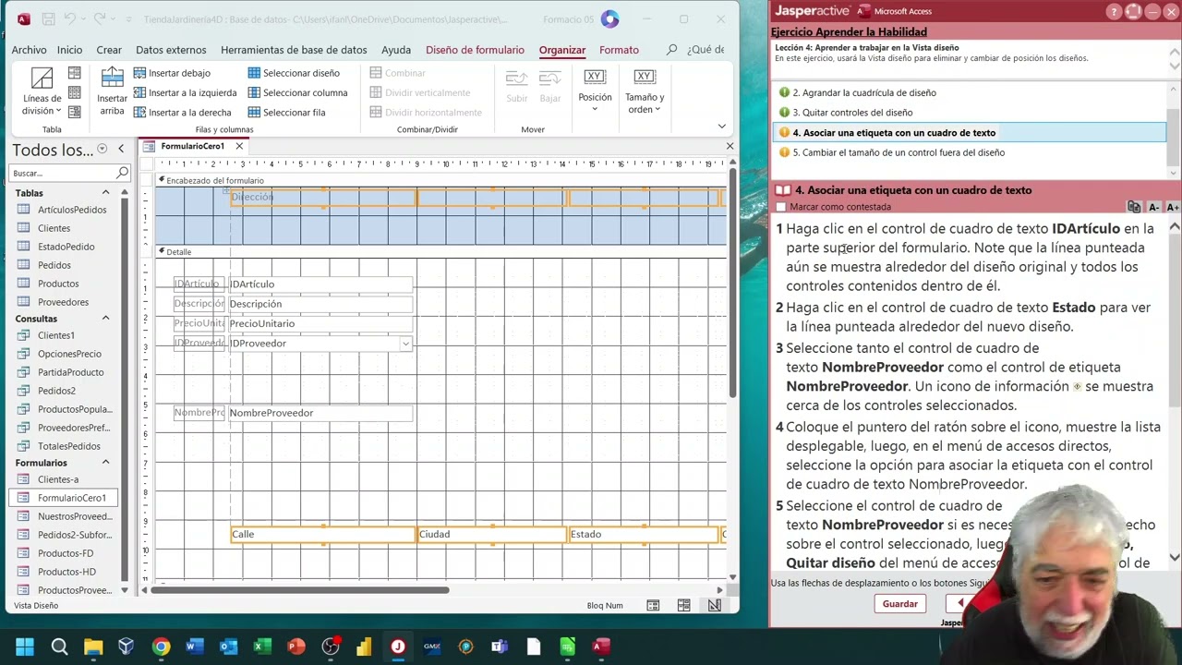1182x665 pixels.
Task: Click the Insertar arriba button
Action: coord(113,91)
